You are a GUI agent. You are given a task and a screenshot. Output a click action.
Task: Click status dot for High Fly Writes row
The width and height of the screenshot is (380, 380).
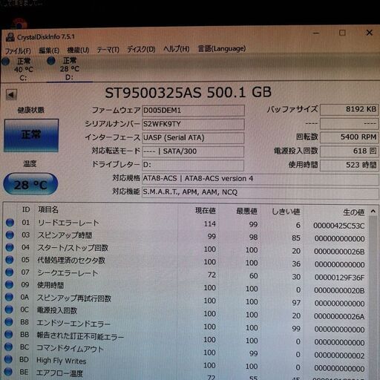pyautogui.click(x=8, y=359)
